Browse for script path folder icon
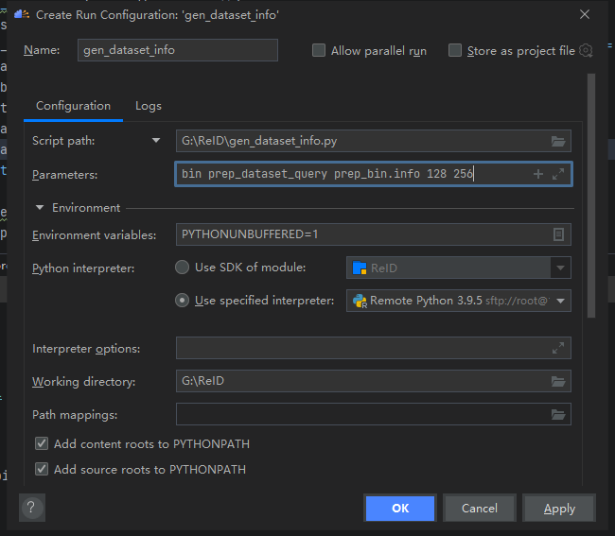The image size is (615, 536). coord(558,141)
